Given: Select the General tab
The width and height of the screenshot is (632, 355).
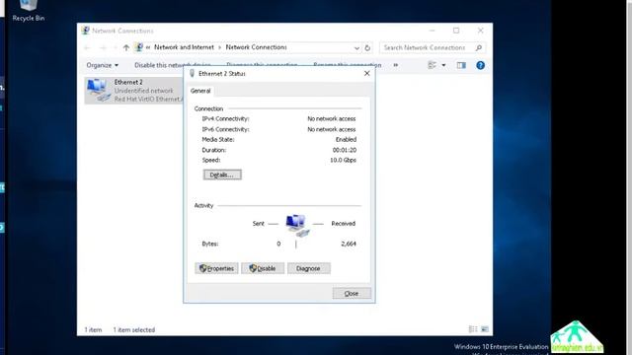Looking at the screenshot, I should pos(200,91).
